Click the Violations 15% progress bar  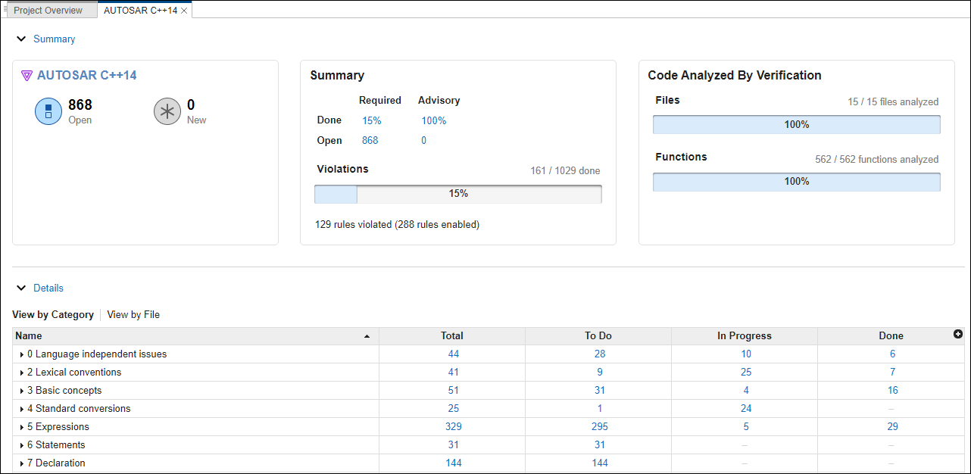[x=458, y=194]
